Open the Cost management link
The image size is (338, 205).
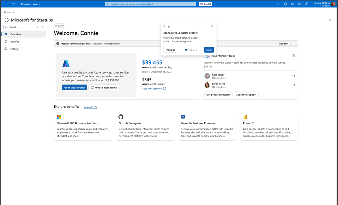point(154,88)
